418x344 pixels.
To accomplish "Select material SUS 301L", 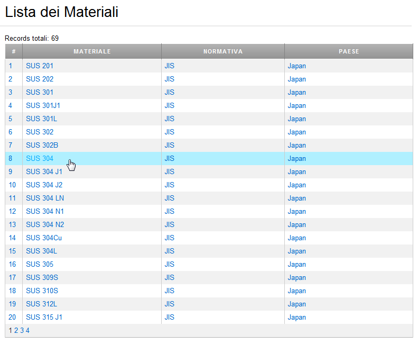I will [x=41, y=119].
